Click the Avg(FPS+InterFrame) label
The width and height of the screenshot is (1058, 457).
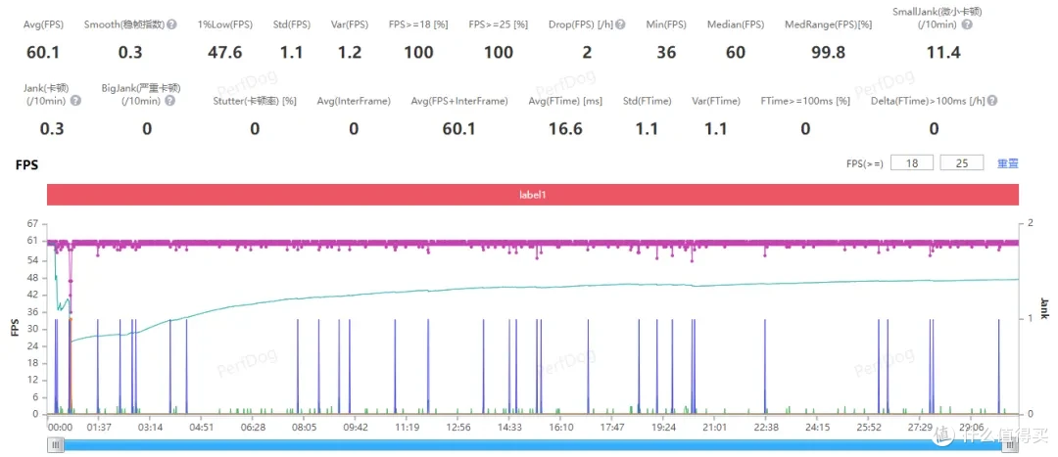[458, 101]
